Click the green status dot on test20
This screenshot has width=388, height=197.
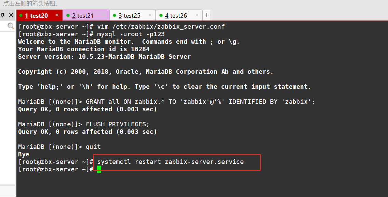[21, 16]
